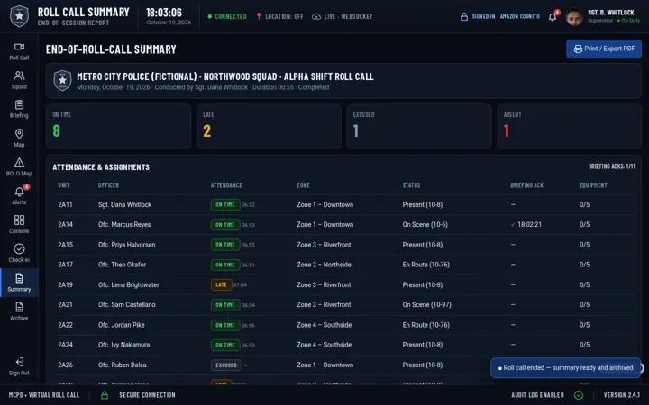The height and width of the screenshot is (405, 649).
Task: Click the Connected status indicator
Action: point(227,16)
